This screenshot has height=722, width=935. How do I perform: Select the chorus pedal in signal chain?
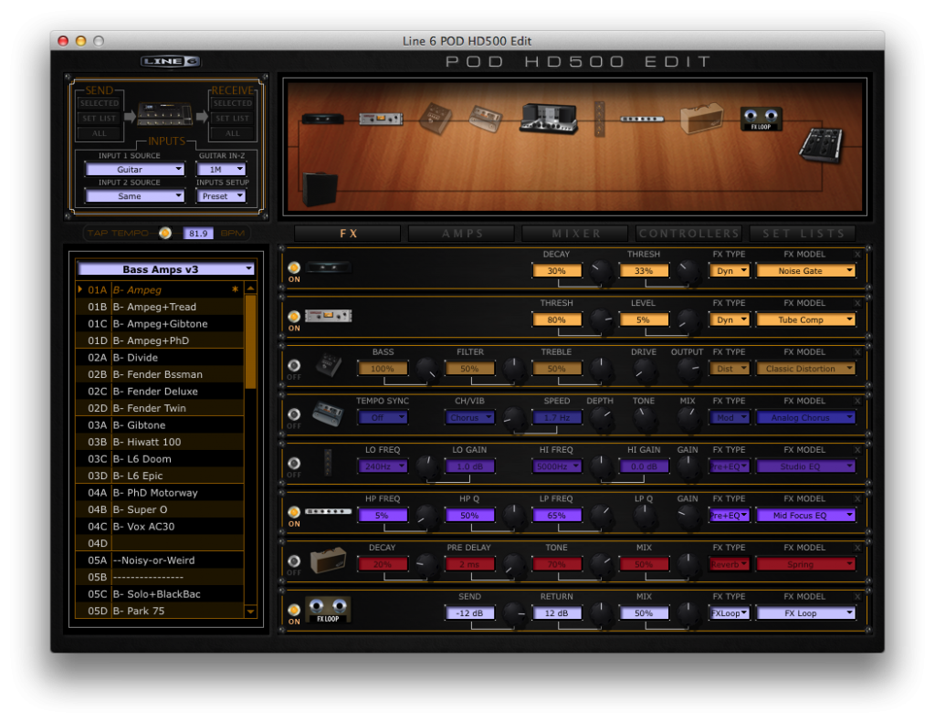pos(486,118)
